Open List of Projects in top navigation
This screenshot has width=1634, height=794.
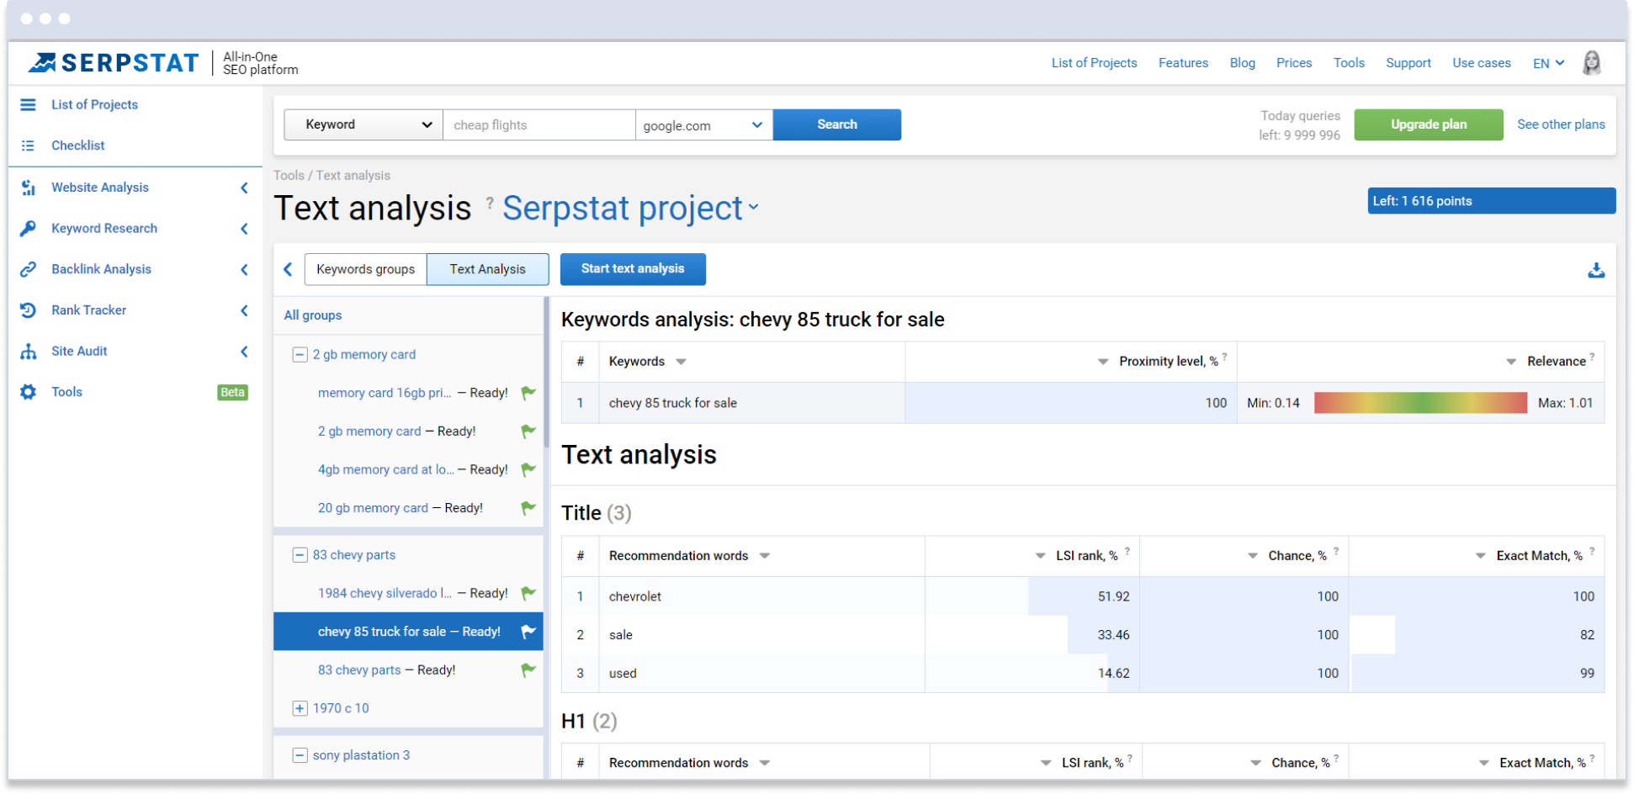tap(1094, 63)
